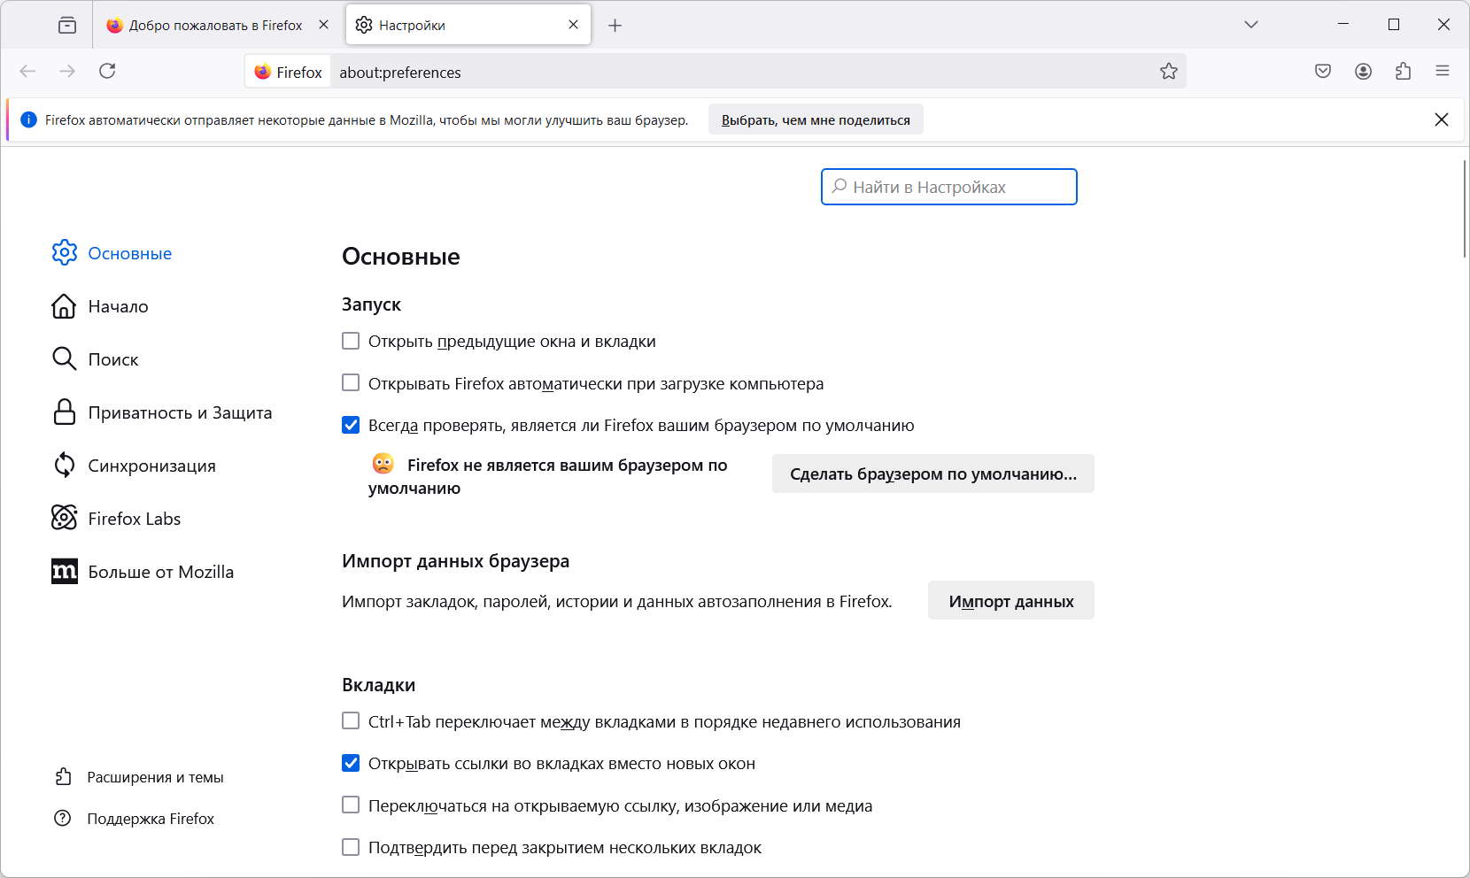The height and width of the screenshot is (878, 1470).
Task: Open 'Приватность и Защита' settings
Action: coord(162,412)
